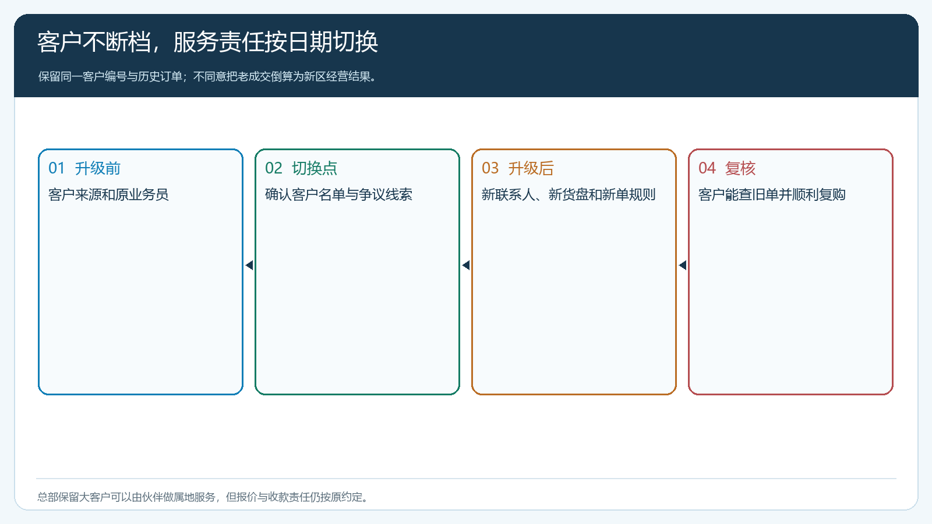Select the text "确认客户名单与争议线索"
This screenshot has width=932, height=524.
(x=338, y=194)
